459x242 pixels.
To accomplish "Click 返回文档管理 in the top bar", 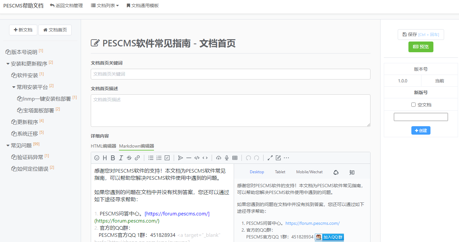I will tap(66, 6).
